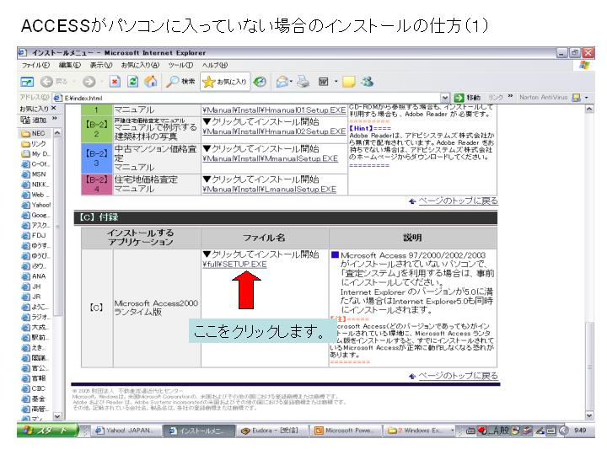The width and height of the screenshot is (607, 455).
Task: Click the Mail toolbar icon
Action: (283, 82)
